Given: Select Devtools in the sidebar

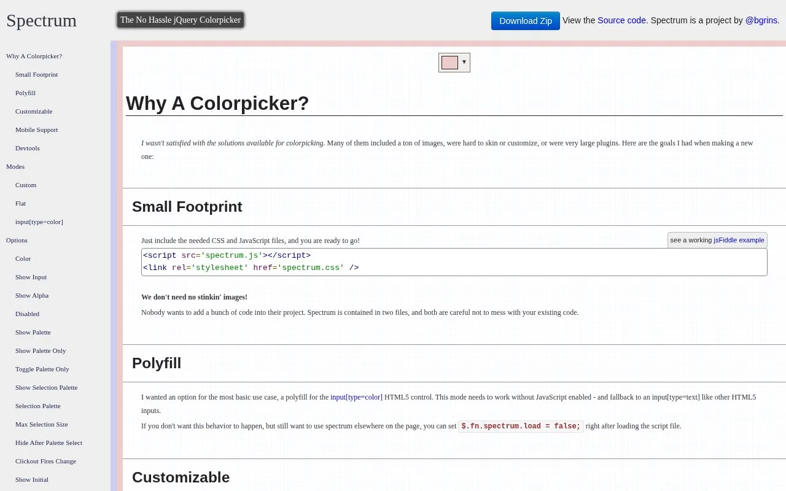Looking at the screenshot, I should tap(27, 148).
